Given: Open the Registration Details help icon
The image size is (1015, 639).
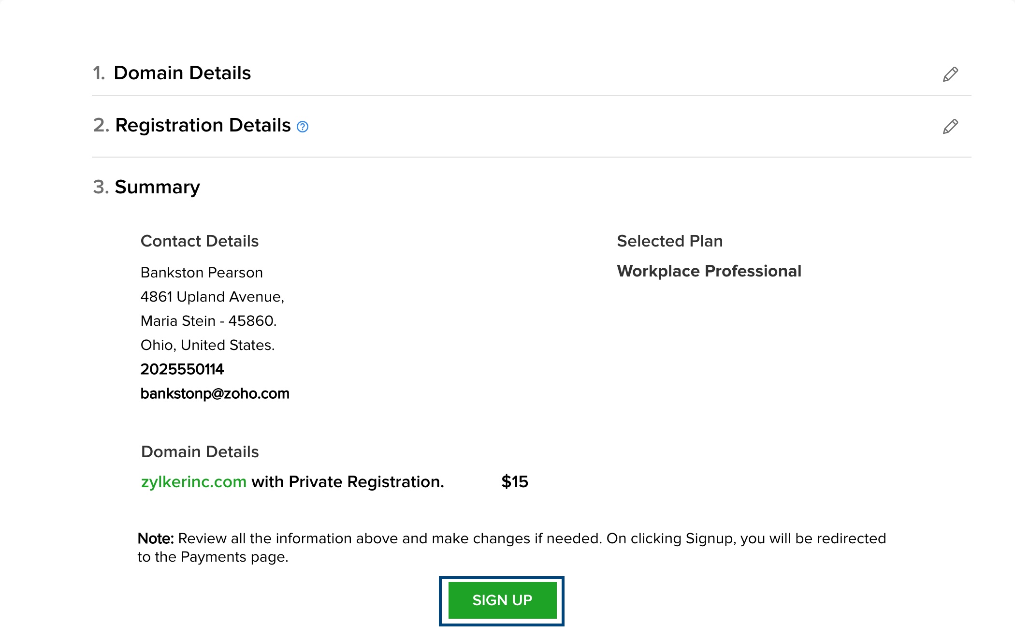Looking at the screenshot, I should point(303,127).
